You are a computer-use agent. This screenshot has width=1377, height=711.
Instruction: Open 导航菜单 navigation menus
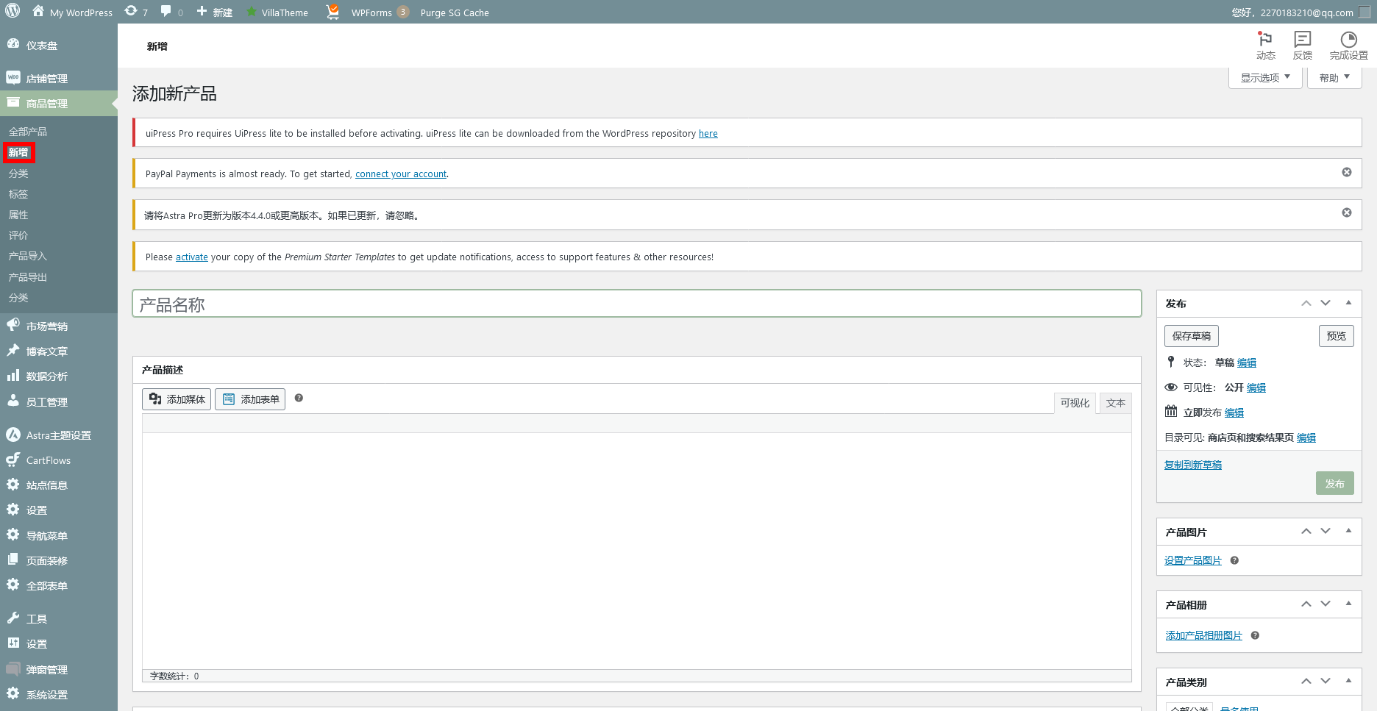(59, 536)
